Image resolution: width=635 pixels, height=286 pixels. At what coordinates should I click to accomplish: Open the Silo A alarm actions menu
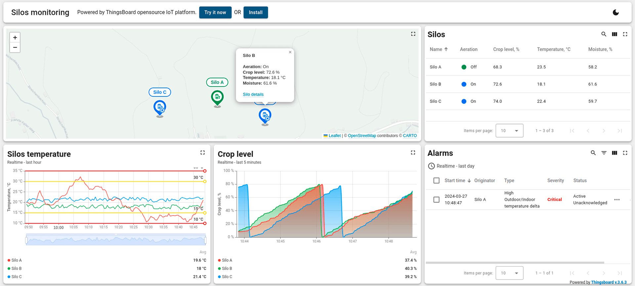pos(617,199)
